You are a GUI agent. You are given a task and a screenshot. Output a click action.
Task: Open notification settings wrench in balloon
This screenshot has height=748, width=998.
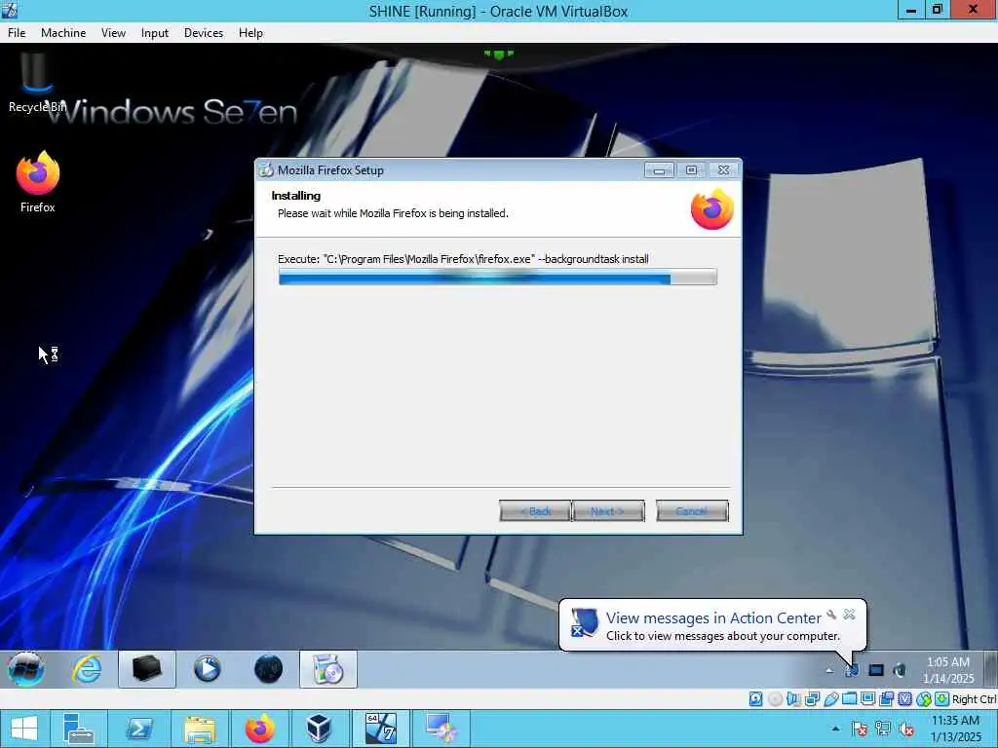[831, 615]
